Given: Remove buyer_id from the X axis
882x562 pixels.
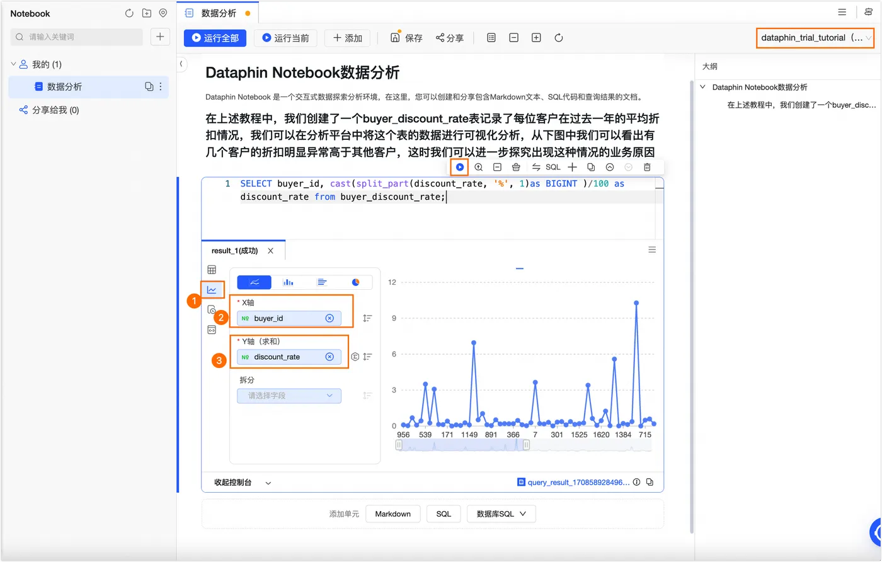Looking at the screenshot, I should point(329,318).
